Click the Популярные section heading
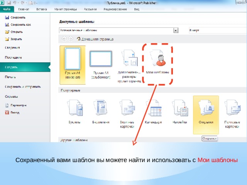The image size is (247, 185). pyautogui.click(x=70, y=90)
